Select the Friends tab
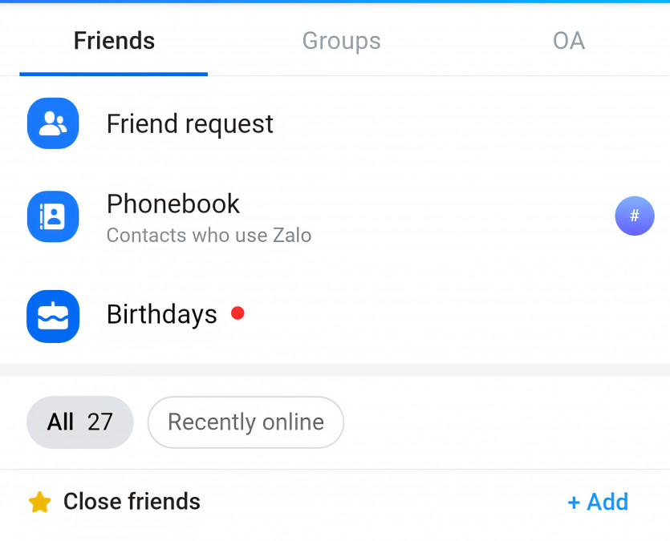Viewport: 670px width, 541px height. pos(114,41)
